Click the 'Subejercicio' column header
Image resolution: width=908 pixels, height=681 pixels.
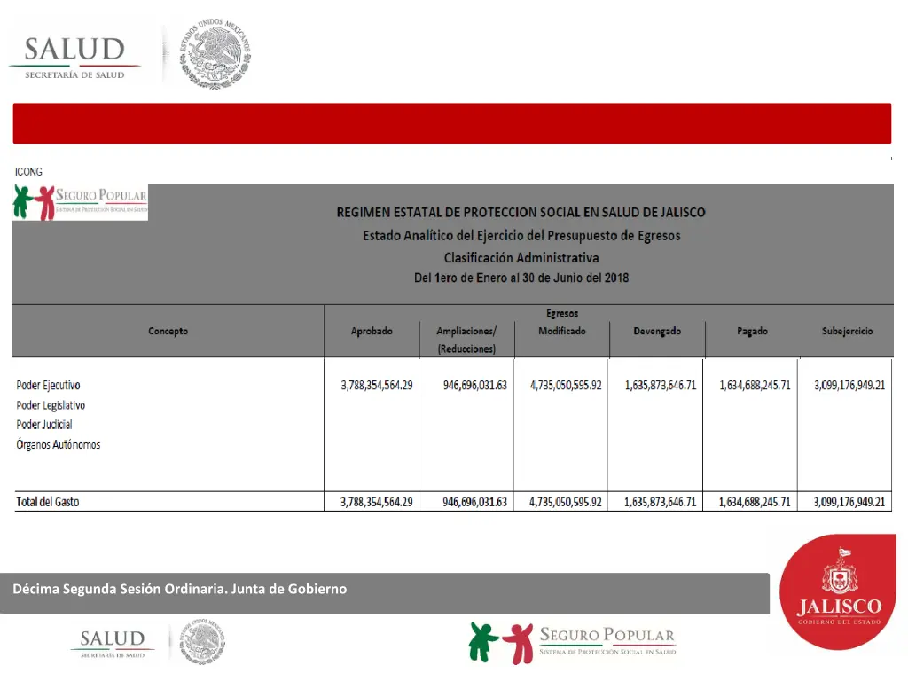[x=847, y=332]
